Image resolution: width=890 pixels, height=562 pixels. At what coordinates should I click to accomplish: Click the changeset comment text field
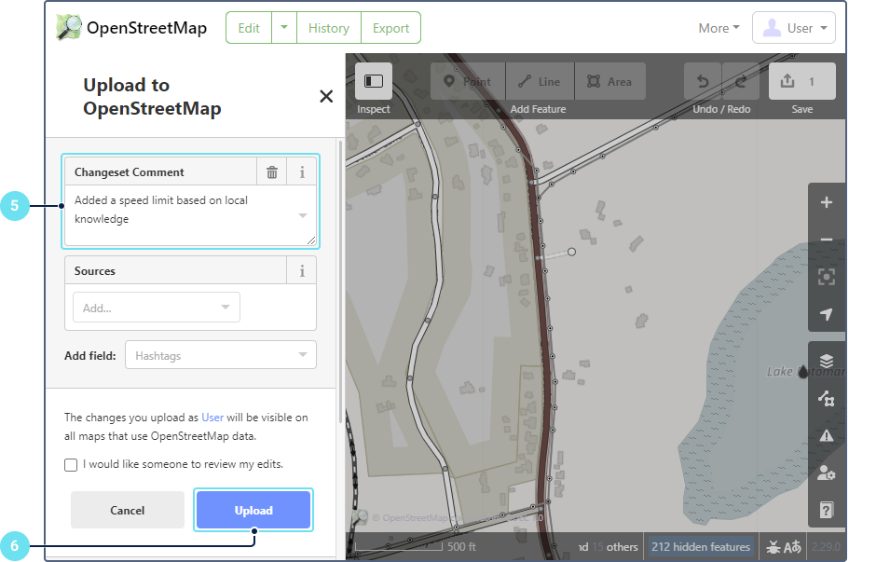(x=182, y=214)
